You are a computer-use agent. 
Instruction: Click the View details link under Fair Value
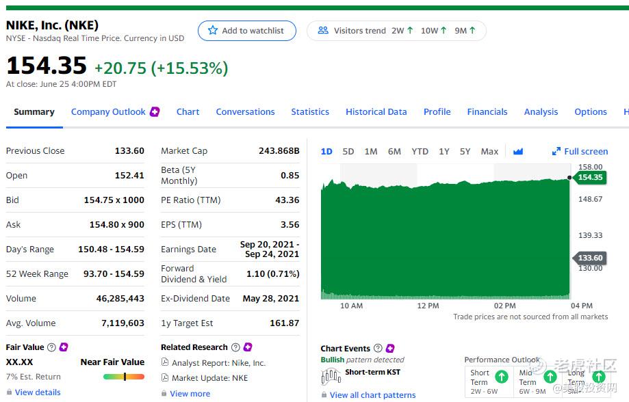click(38, 392)
